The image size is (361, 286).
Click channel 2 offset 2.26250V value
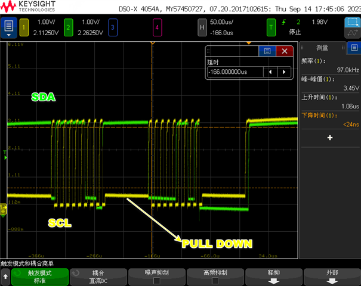pyautogui.click(x=91, y=33)
